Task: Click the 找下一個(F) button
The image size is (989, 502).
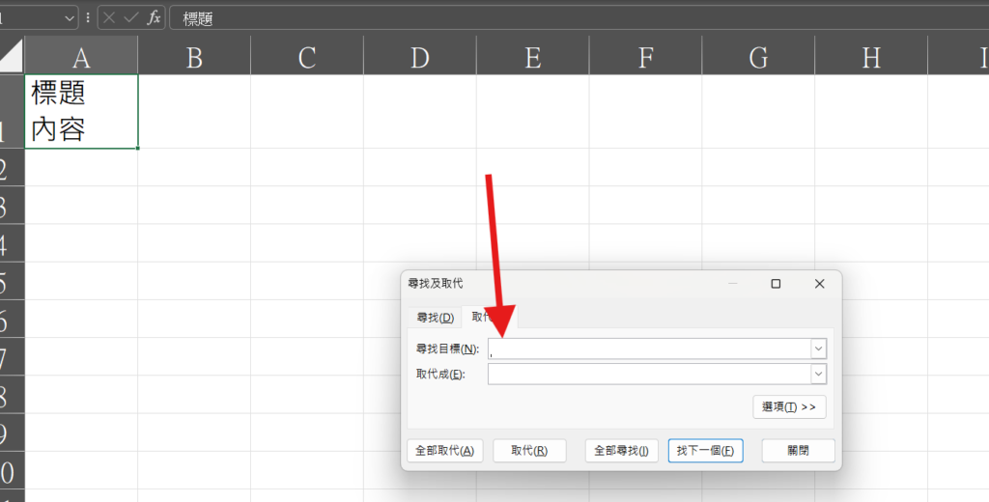Action: click(705, 451)
